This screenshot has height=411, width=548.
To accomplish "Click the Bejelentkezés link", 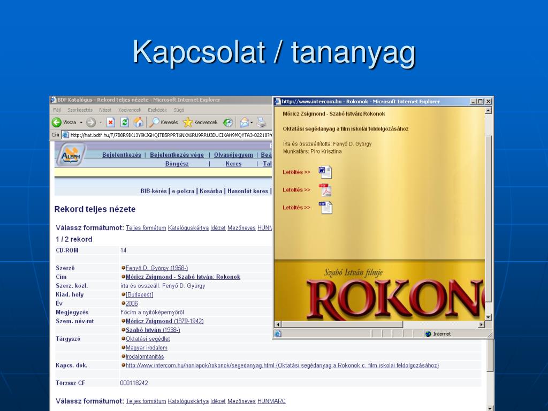I will pos(121,155).
